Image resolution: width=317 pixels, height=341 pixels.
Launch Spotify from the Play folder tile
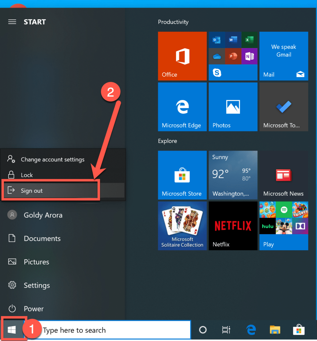(284, 210)
